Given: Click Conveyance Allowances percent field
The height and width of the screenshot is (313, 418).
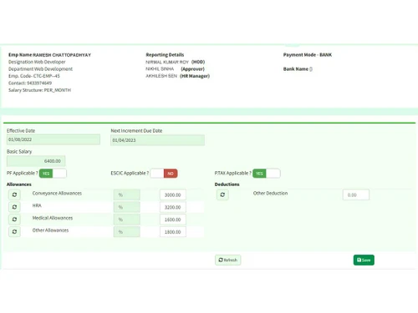Looking at the screenshot, I should (127, 194).
